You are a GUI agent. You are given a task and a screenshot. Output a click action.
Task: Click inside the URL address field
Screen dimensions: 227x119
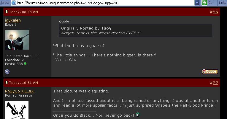click(105, 3)
